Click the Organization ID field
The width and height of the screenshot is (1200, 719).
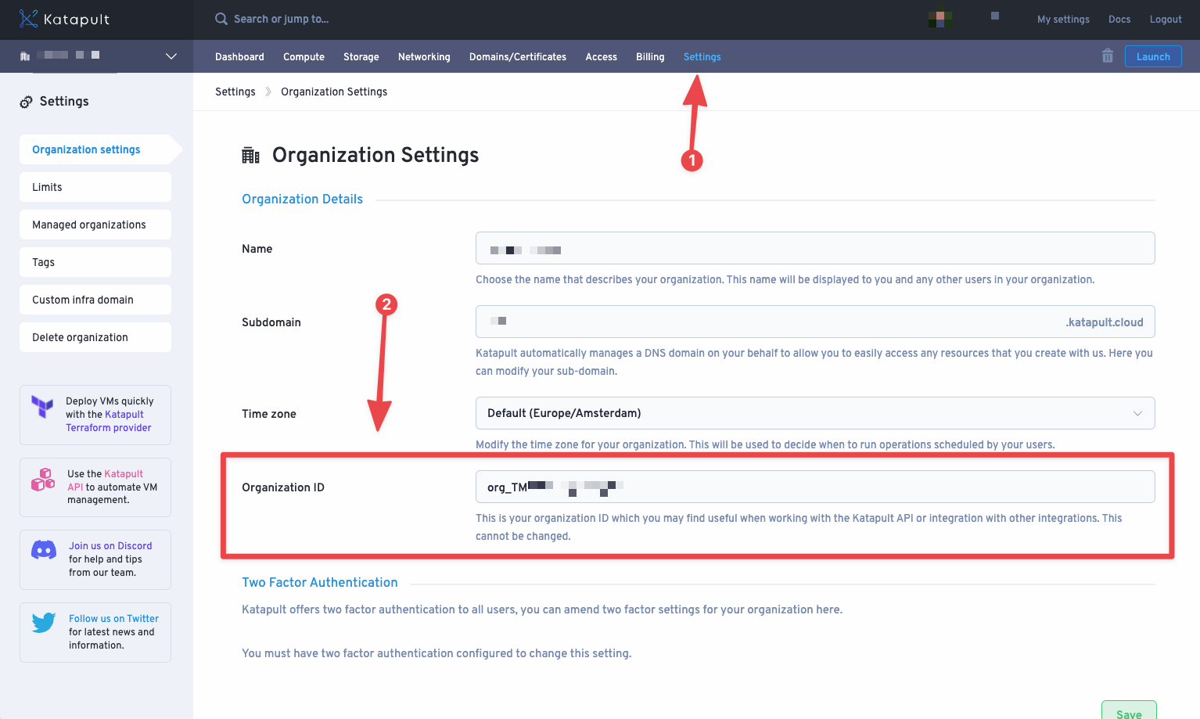point(815,487)
